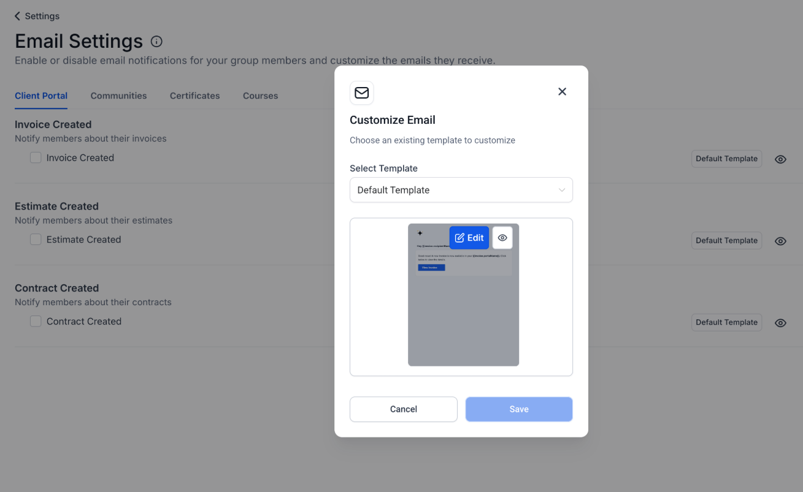This screenshot has height=492, width=803.
Task: Open Default Template for Invoice Created
Action: [726, 159]
